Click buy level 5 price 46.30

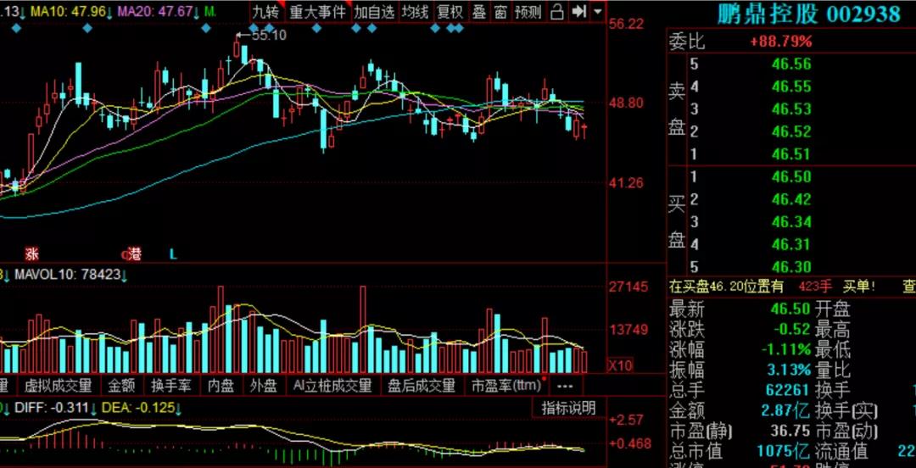(791, 267)
